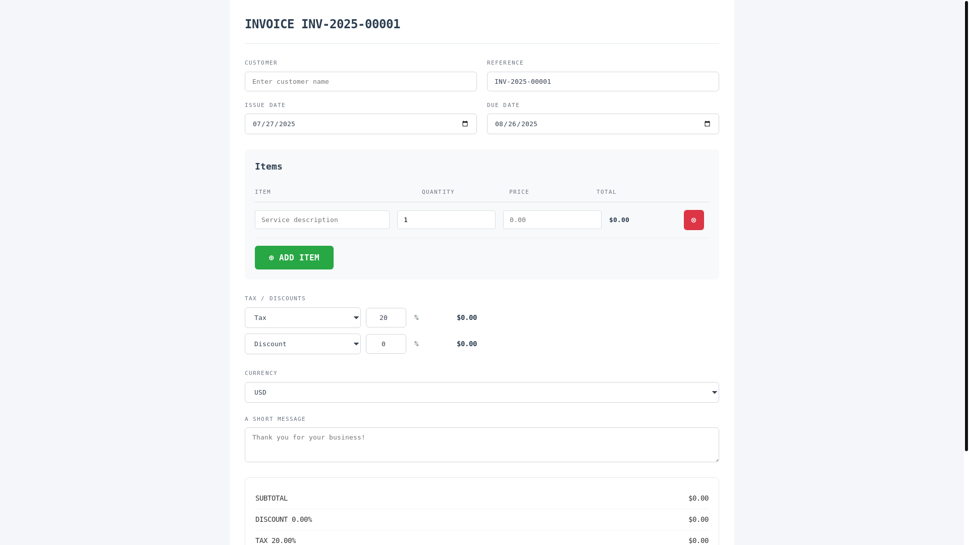Open the Issue Date calendar picker icon
The width and height of the screenshot is (969, 545).
[x=465, y=124]
